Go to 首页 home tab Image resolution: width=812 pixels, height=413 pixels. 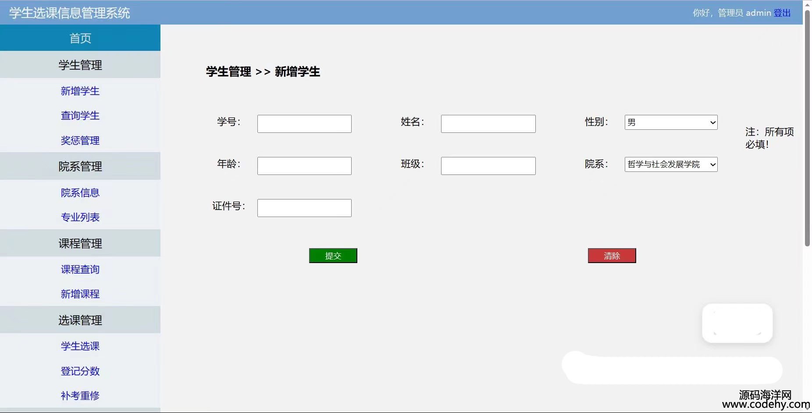tap(80, 38)
